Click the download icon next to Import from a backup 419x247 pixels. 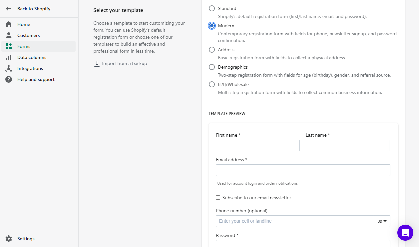pyautogui.click(x=97, y=64)
